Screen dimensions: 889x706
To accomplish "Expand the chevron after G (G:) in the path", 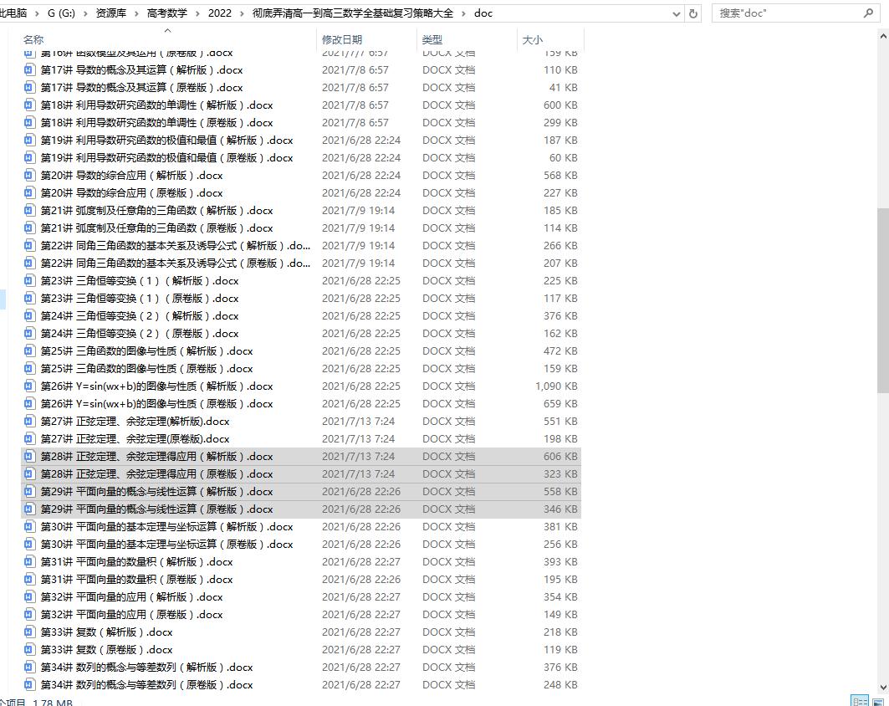I will [x=85, y=13].
